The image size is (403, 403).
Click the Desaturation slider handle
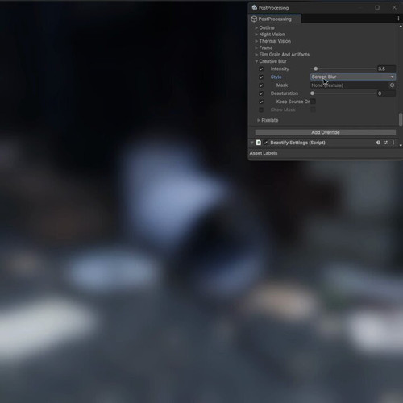312,93
